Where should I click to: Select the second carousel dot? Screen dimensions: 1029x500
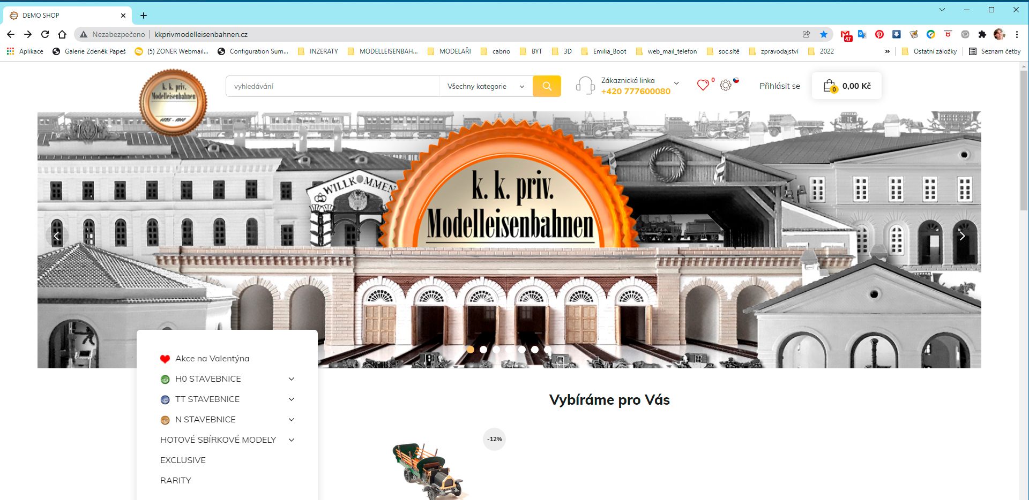coord(483,350)
